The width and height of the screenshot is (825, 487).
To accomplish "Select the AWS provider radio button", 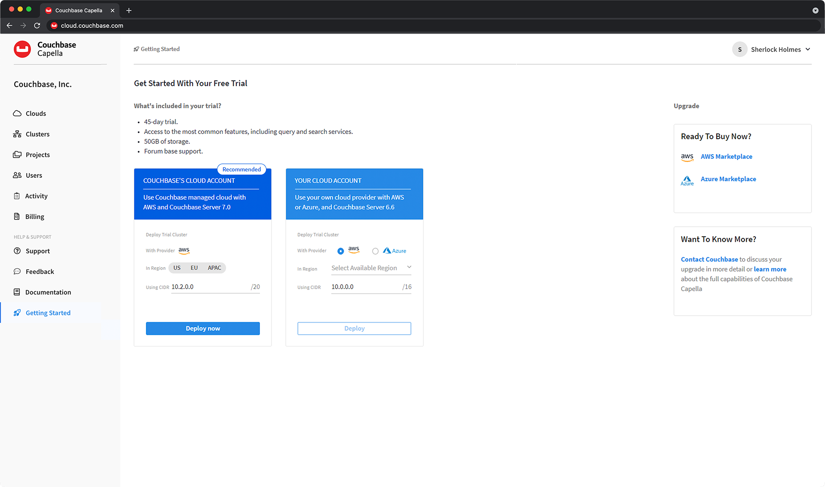I will pos(341,251).
